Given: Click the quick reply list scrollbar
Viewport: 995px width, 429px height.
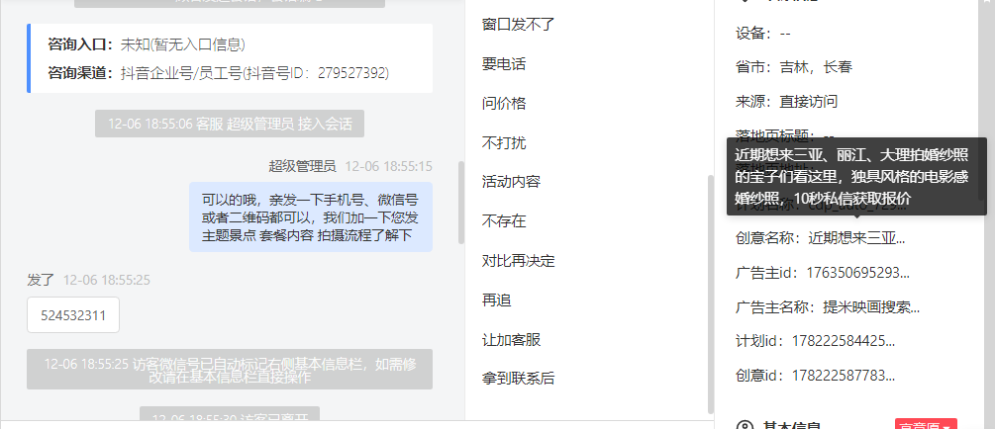Looking at the screenshot, I should [x=711, y=294].
